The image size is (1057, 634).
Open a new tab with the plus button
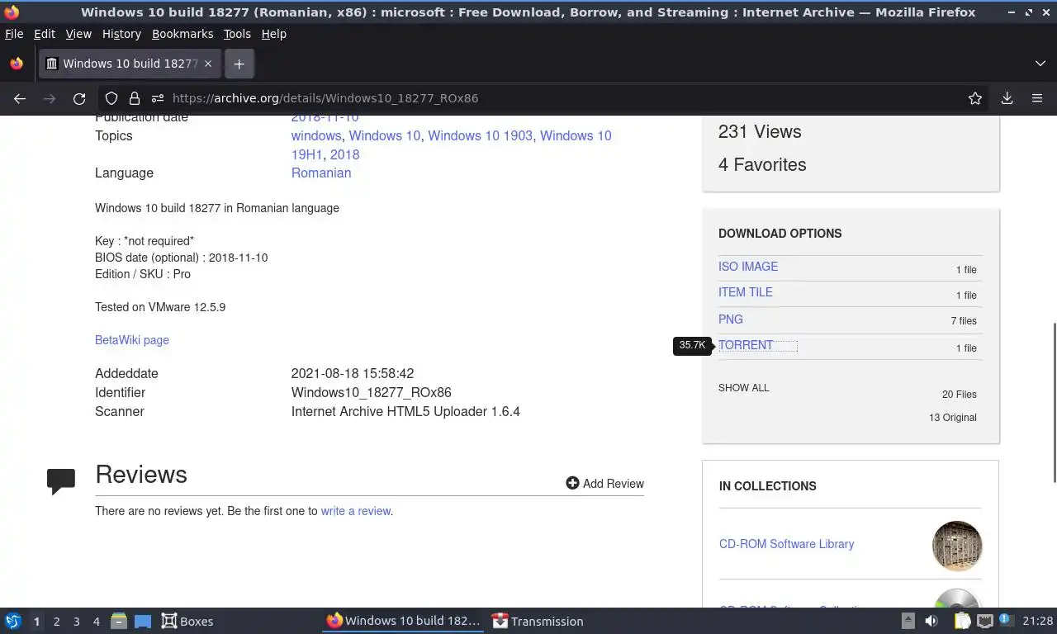239,64
